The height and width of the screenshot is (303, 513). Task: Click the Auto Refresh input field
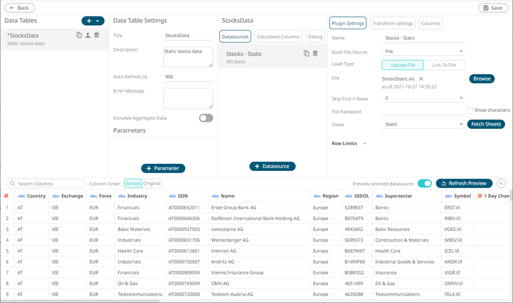(188, 77)
